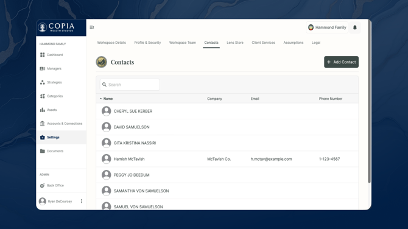Click the Copia Wealth Studios logo
This screenshot has width=408, height=229.
[56, 27]
